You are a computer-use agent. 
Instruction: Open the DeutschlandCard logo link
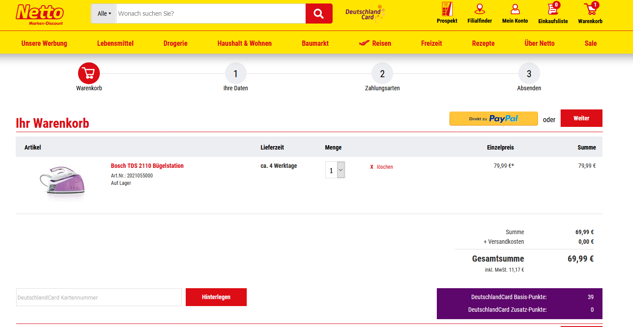364,14
